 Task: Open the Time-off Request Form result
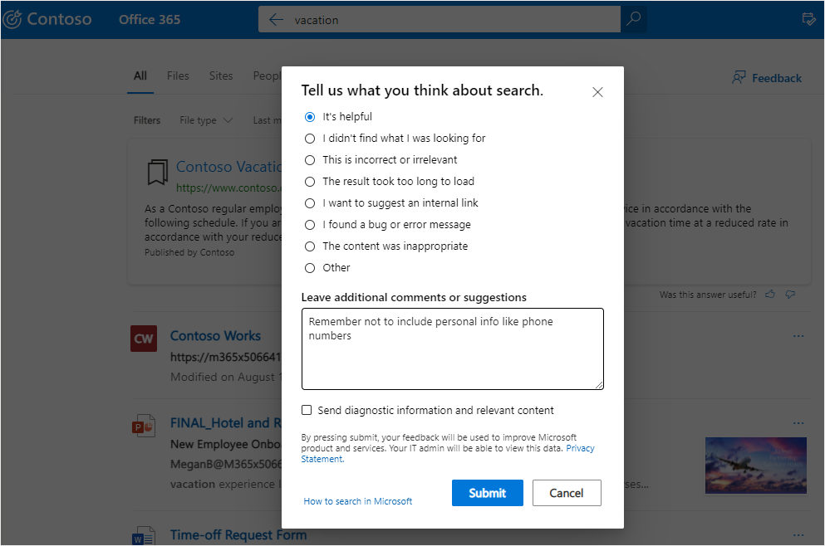pos(238,535)
